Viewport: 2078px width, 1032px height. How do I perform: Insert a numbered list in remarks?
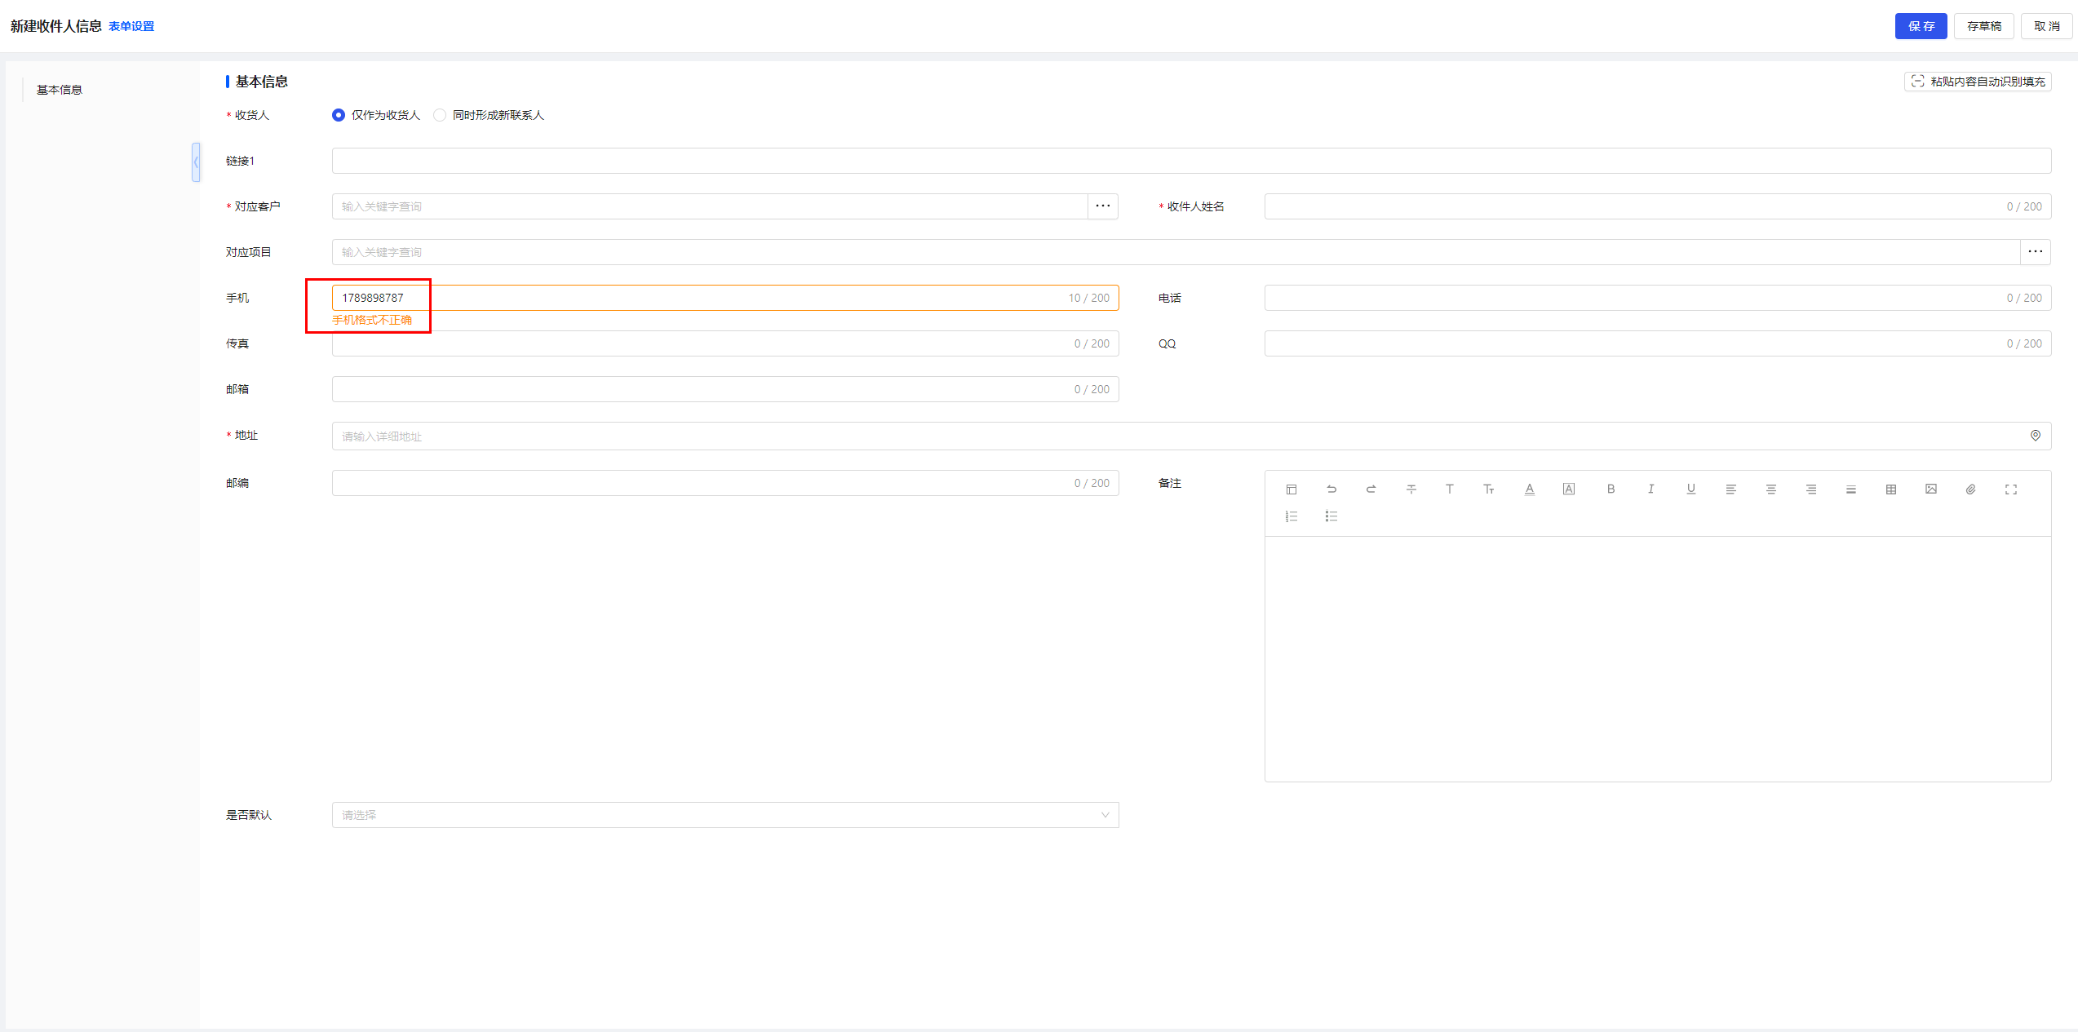point(1291,516)
